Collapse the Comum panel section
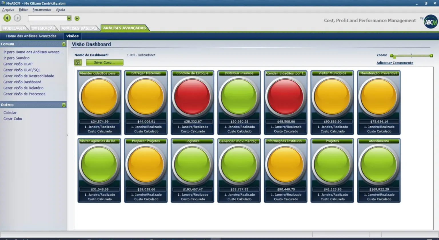This screenshot has width=439, height=240. pyautogui.click(x=64, y=44)
